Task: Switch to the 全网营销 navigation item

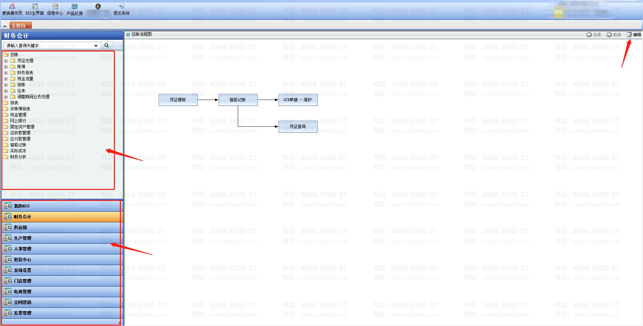Action: [62, 302]
